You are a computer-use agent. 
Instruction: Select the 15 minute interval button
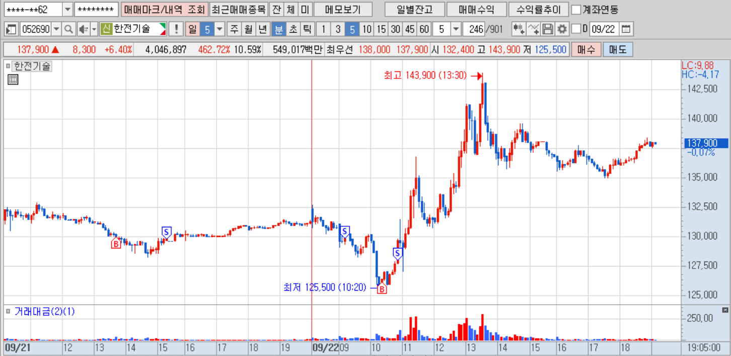381,29
